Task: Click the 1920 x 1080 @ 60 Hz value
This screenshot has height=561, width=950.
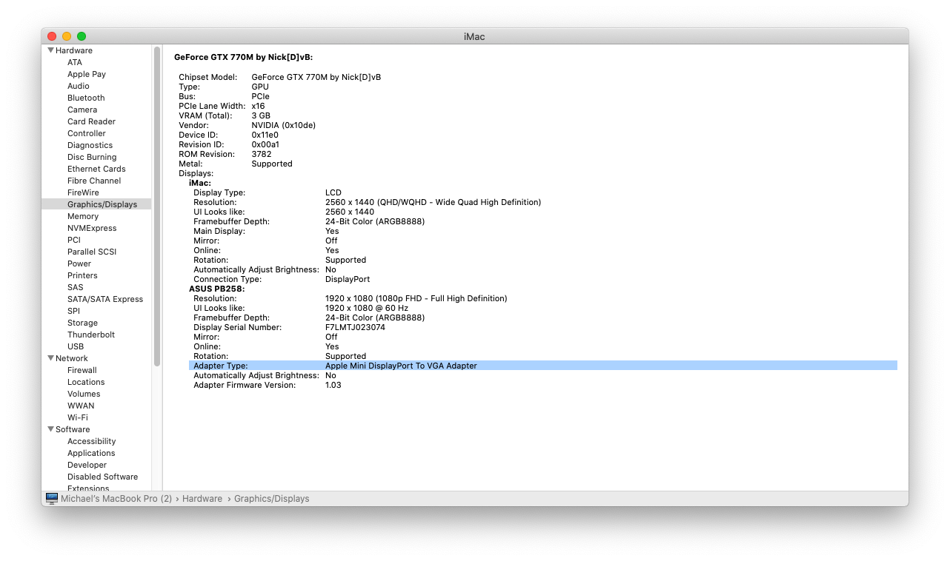Action: 367,308
